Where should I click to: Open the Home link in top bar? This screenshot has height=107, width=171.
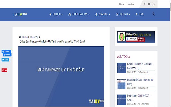pyautogui.click(x=122, y=4)
